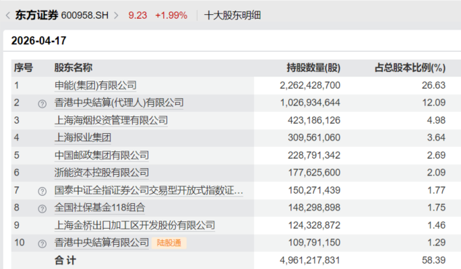461x269 pixels.
Task: Open help icon beside 国泰中证全指证券公司 fund row
Action: [x=42, y=191]
